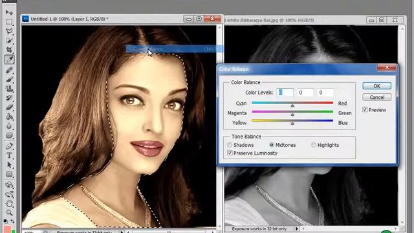This screenshot has height=233, width=414.
Task: Click the Magenta-Green slider handle
Action: click(292, 115)
